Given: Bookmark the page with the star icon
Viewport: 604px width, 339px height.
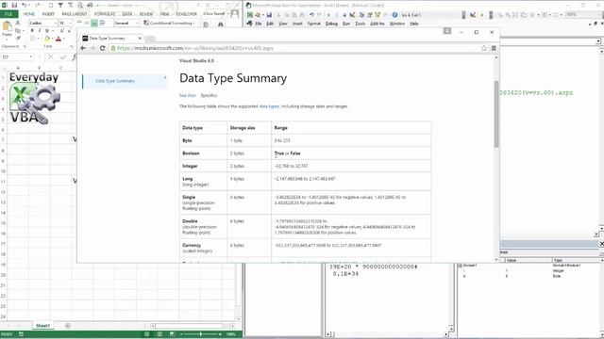Looking at the screenshot, I should [x=484, y=48].
